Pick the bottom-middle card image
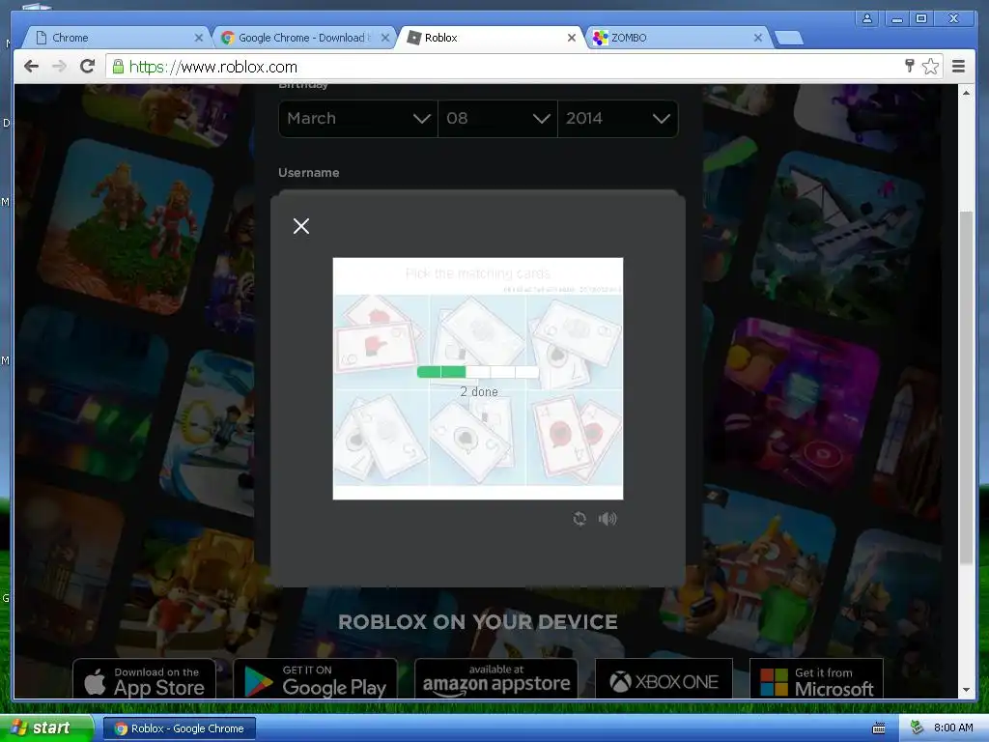Image resolution: width=989 pixels, height=742 pixels. point(477,438)
